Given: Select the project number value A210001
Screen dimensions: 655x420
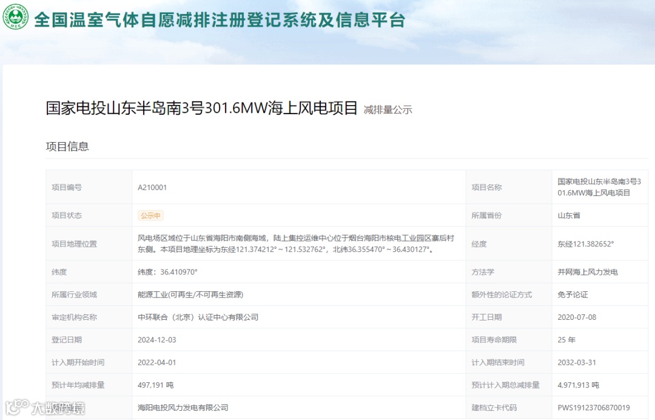Looking at the screenshot, I should pyautogui.click(x=152, y=187).
